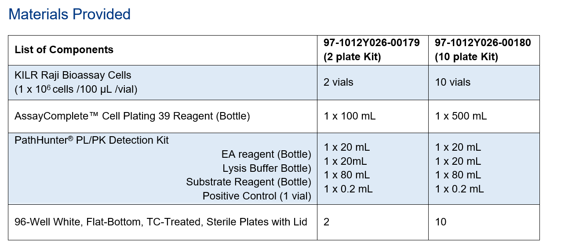Screen dimensions: 561x250
Task: Select AssayComplete Cell Plating 39 Reagent text
Action: click(x=132, y=116)
